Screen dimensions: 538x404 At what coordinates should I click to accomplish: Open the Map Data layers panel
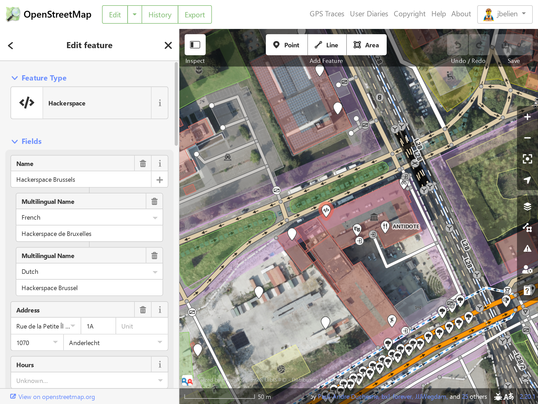coord(527,228)
